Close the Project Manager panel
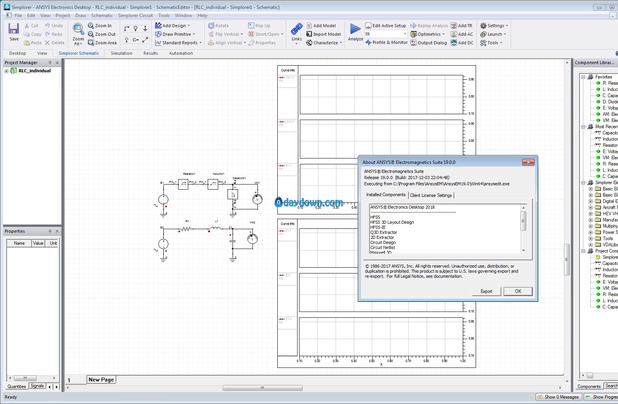The height and width of the screenshot is (404, 618). pyautogui.click(x=57, y=63)
